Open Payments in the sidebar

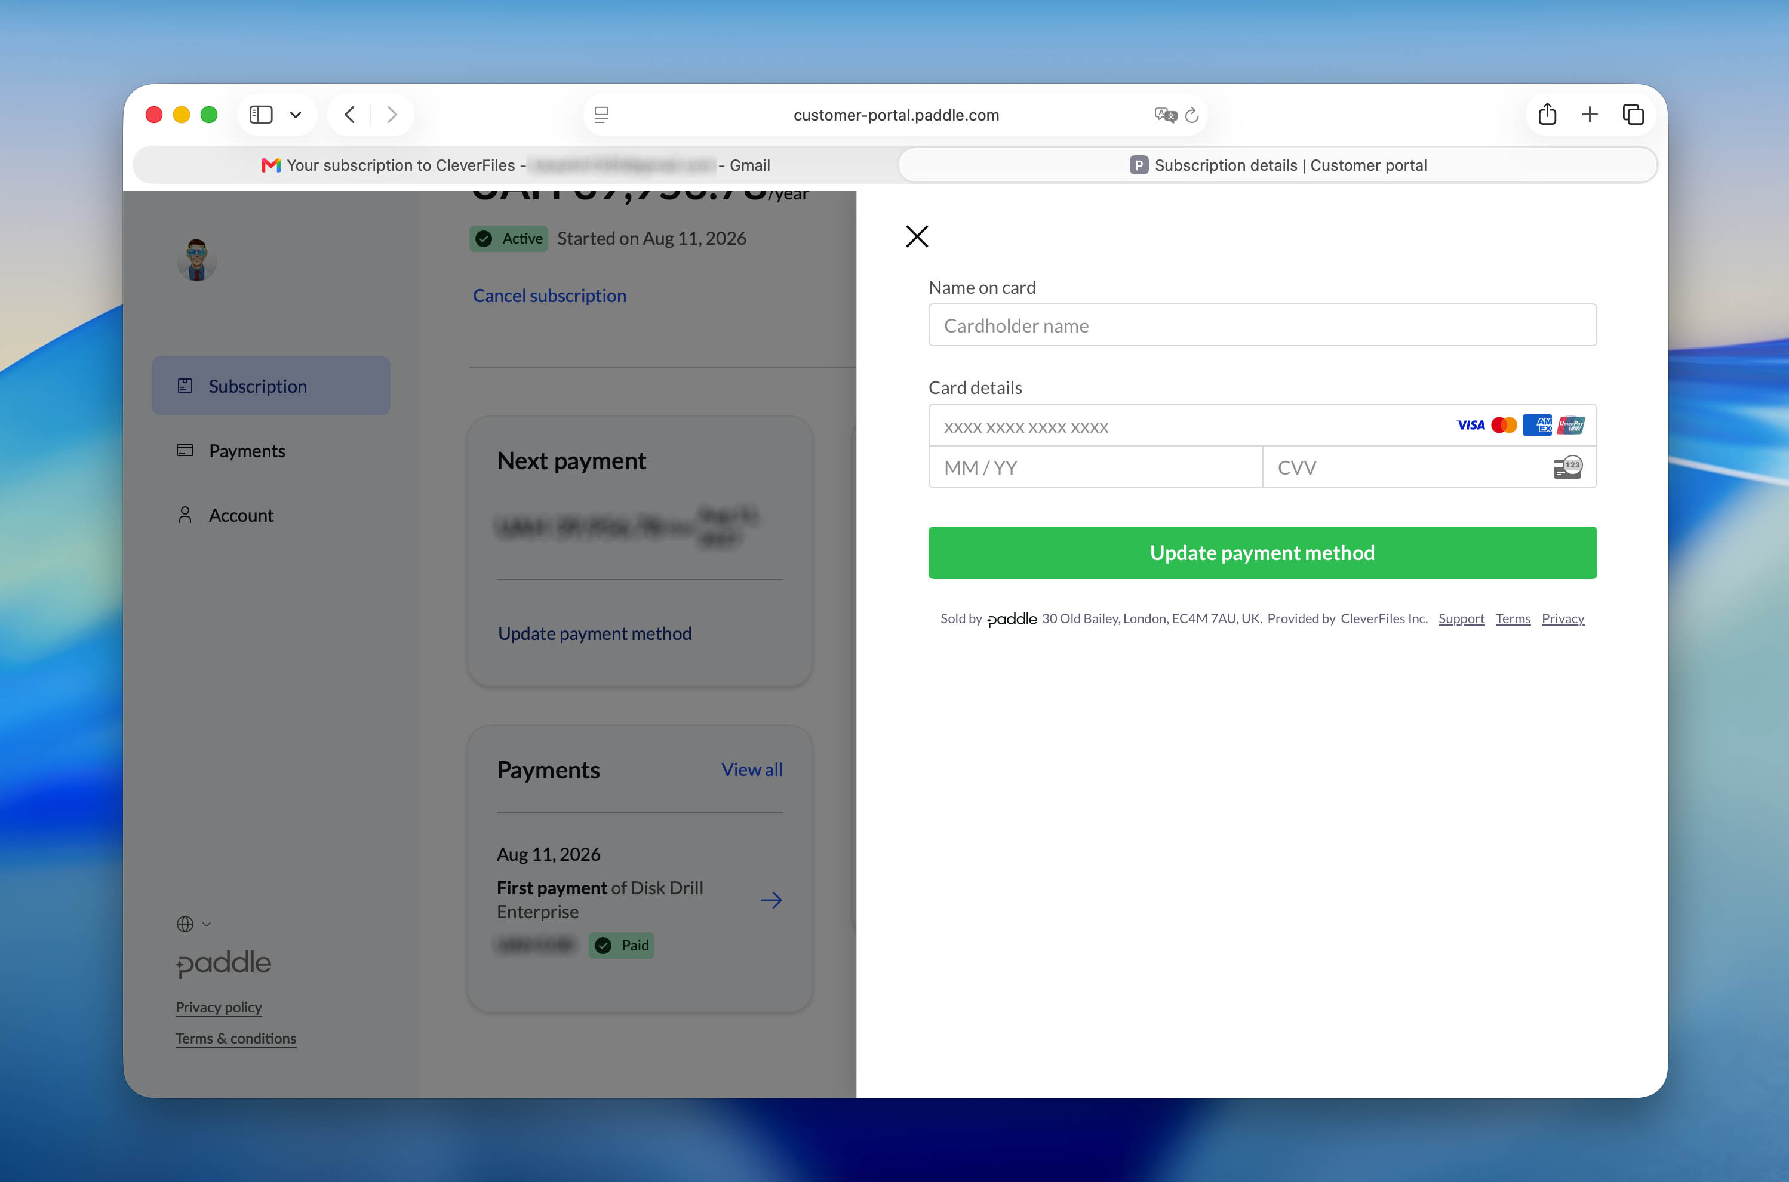click(247, 451)
